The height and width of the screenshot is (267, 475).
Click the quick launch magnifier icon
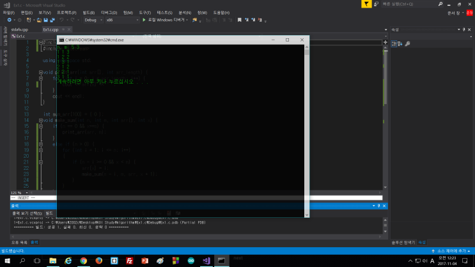(x=440, y=4)
